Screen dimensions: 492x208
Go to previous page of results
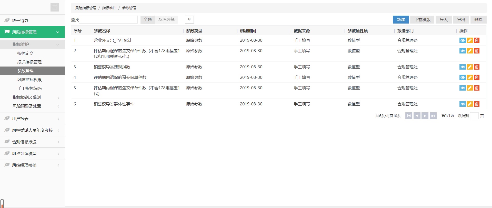(x=417, y=116)
